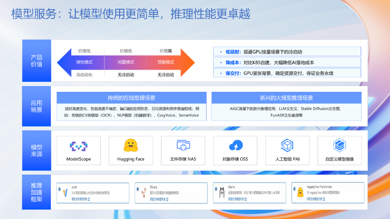
Task: Click the 对象存储 OSS label
Action: click(x=235, y=159)
